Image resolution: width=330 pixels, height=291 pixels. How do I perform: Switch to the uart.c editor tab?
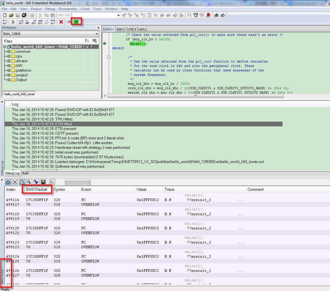click(x=143, y=29)
